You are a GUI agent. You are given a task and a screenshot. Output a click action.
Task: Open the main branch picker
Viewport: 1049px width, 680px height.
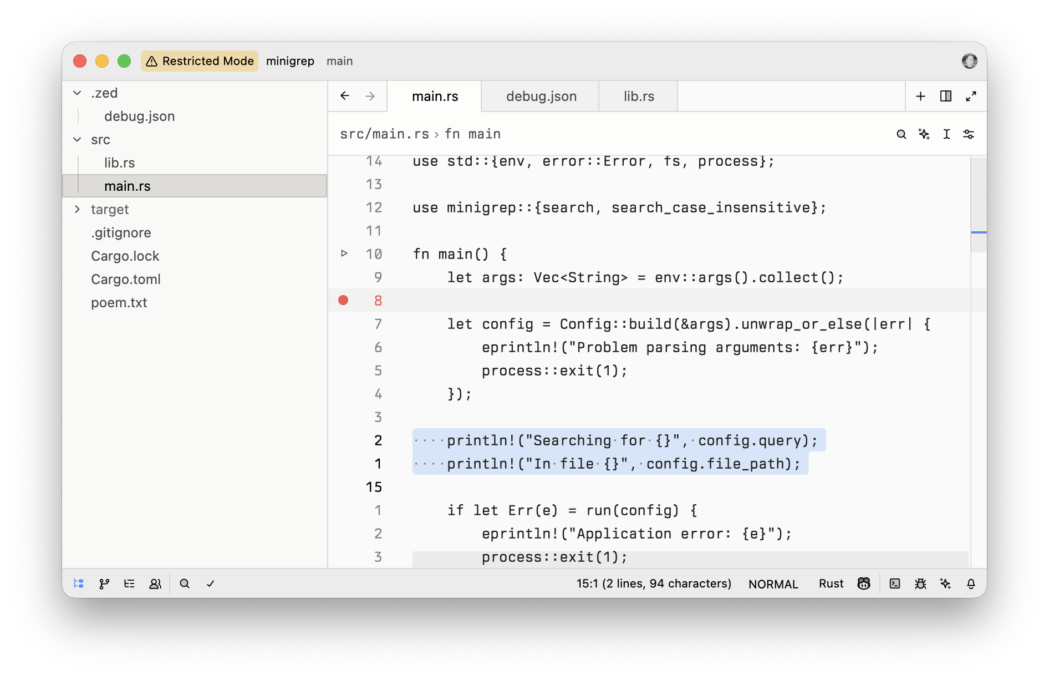point(339,61)
